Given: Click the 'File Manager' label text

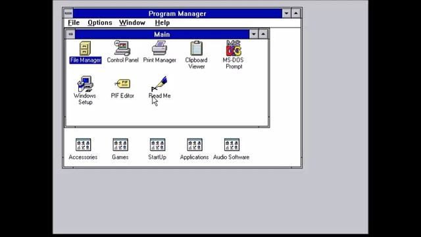Looking at the screenshot, I should [x=86, y=60].
